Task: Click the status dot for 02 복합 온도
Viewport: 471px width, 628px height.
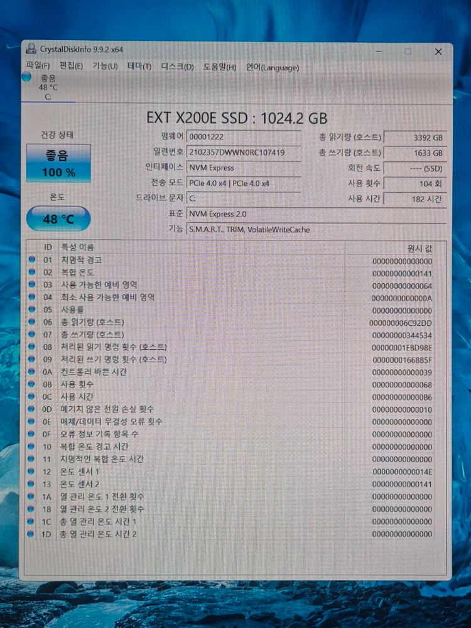Action: click(31, 272)
